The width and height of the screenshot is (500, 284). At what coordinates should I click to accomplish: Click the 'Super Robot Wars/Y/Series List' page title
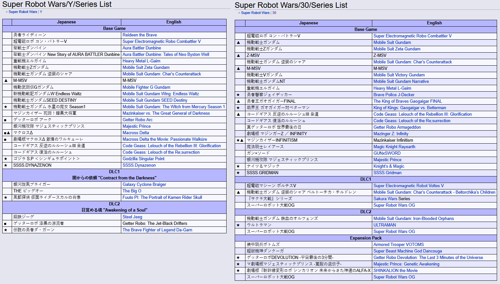57,4
